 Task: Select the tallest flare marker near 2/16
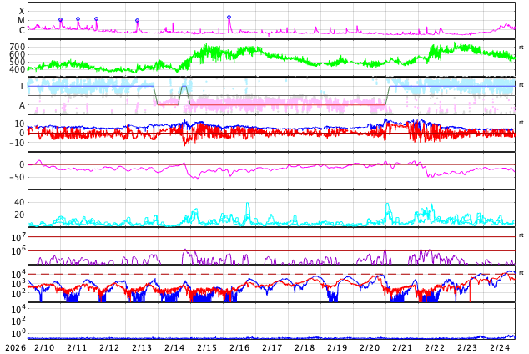pos(229,17)
